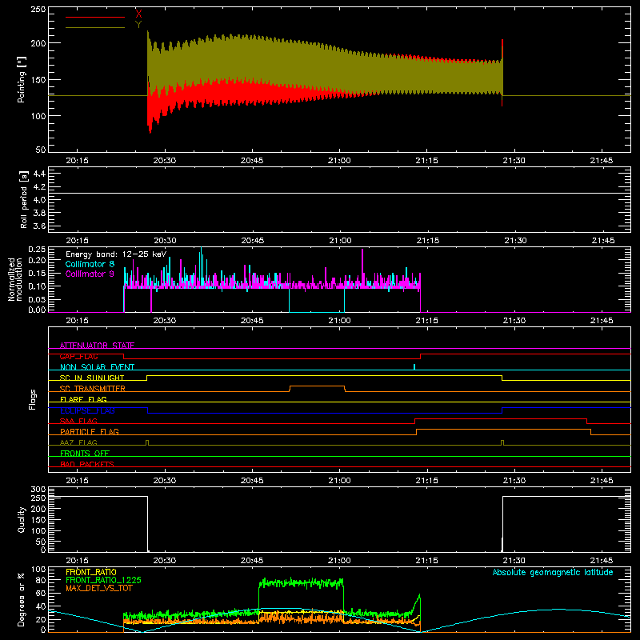Click the second AAZ_FLAG pulse near 21:28

(x=502, y=442)
